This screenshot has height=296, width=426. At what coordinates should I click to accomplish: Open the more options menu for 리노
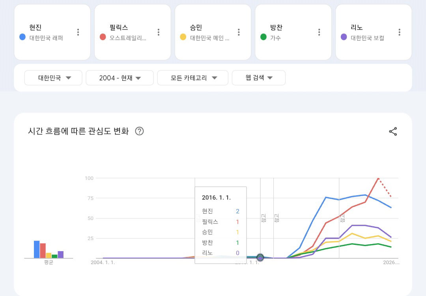(399, 32)
